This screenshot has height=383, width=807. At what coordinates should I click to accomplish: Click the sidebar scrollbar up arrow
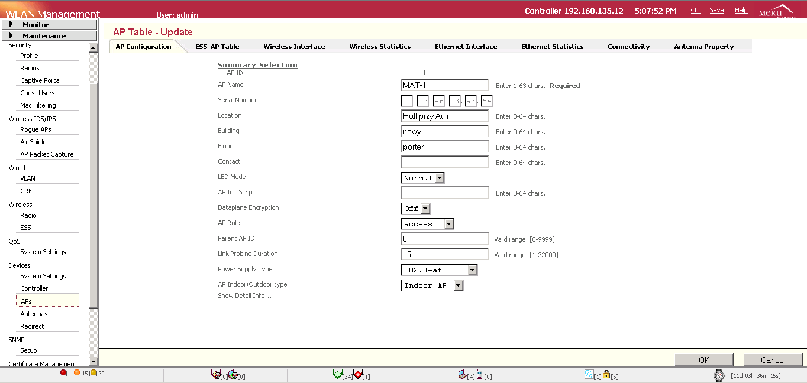tap(93, 48)
